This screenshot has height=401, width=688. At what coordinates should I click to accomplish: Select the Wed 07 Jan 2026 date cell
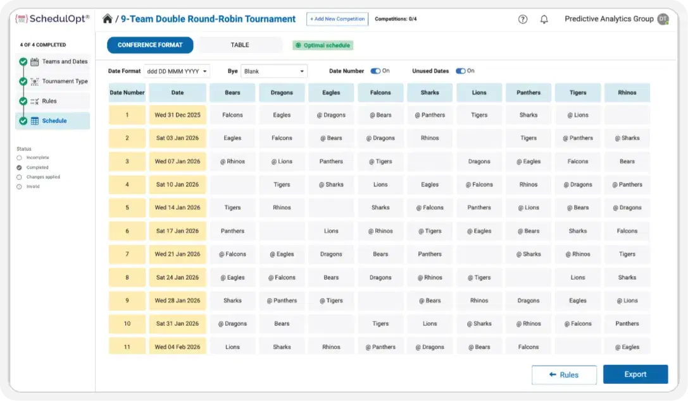(x=177, y=162)
